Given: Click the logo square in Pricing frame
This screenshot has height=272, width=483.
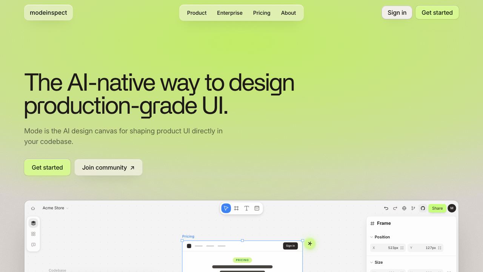Looking at the screenshot, I should coord(189,246).
